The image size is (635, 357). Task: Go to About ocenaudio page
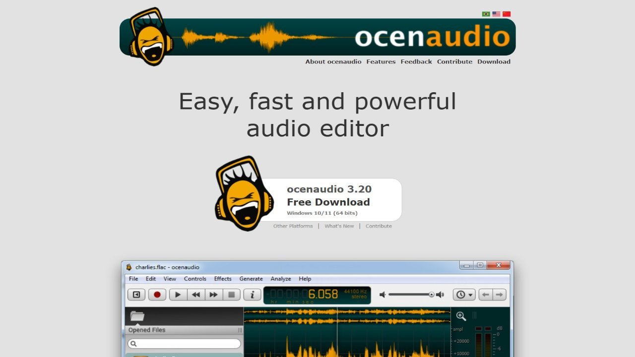tap(333, 61)
